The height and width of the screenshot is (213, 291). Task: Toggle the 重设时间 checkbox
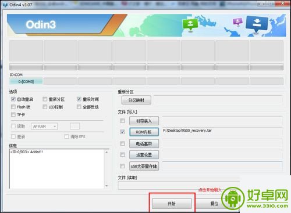tap(79, 99)
